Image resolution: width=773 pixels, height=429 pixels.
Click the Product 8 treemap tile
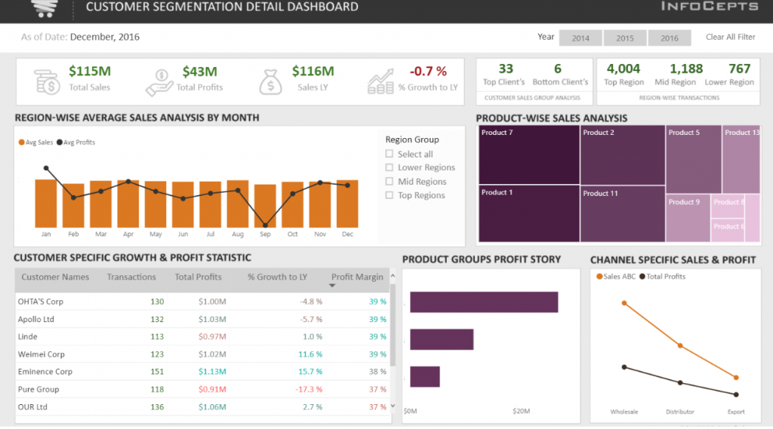(x=728, y=206)
